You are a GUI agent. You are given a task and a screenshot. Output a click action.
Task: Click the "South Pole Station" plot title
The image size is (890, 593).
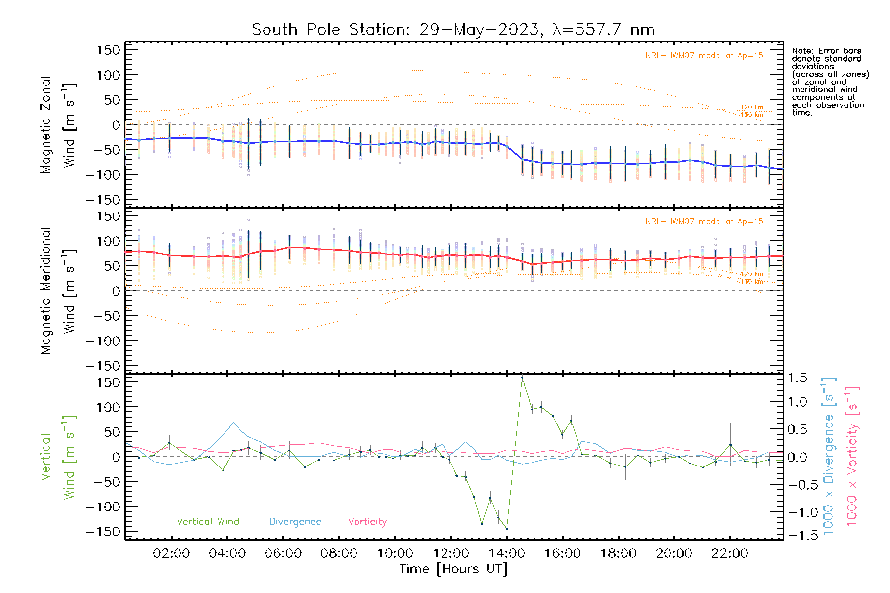(453, 30)
